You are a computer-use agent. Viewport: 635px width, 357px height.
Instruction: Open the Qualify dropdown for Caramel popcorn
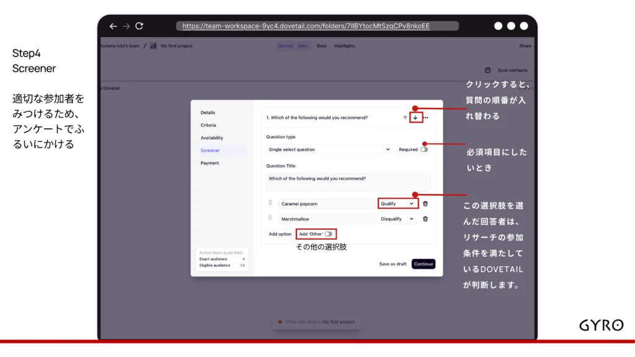click(x=397, y=203)
